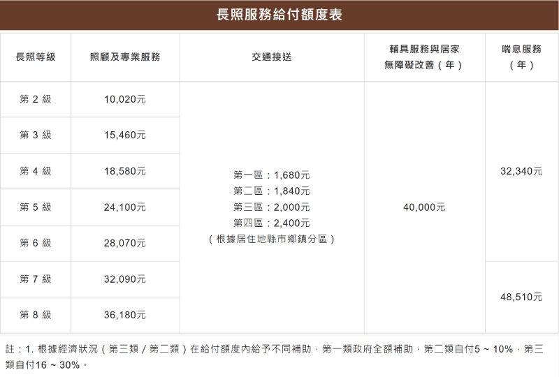Click the 48,510元 respite service amount
559x377 pixels.
(x=521, y=297)
